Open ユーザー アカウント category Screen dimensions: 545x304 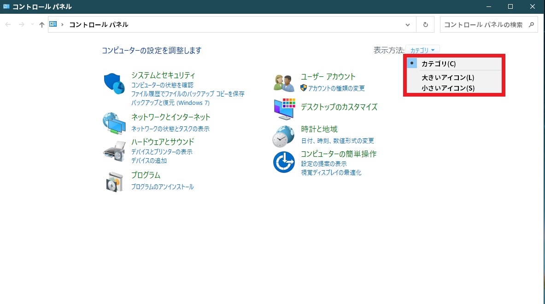pos(328,77)
